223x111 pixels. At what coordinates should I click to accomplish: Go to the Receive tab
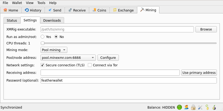click(x=77, y=10)
